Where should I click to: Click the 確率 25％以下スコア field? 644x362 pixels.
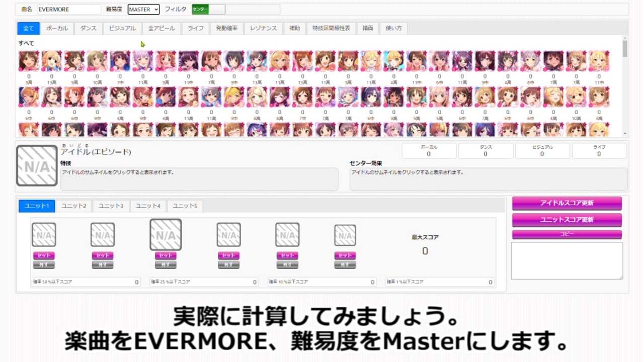point(204,282)
